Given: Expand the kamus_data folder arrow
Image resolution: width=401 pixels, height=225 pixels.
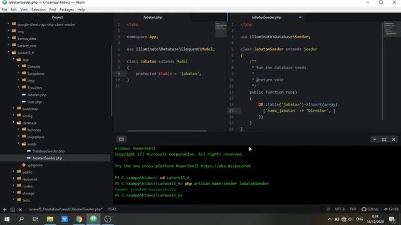Looking at the screenshot, I should (x=8, y=38).
